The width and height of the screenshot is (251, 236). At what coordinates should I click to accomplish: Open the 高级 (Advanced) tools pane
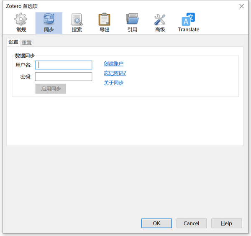[160, 23]
